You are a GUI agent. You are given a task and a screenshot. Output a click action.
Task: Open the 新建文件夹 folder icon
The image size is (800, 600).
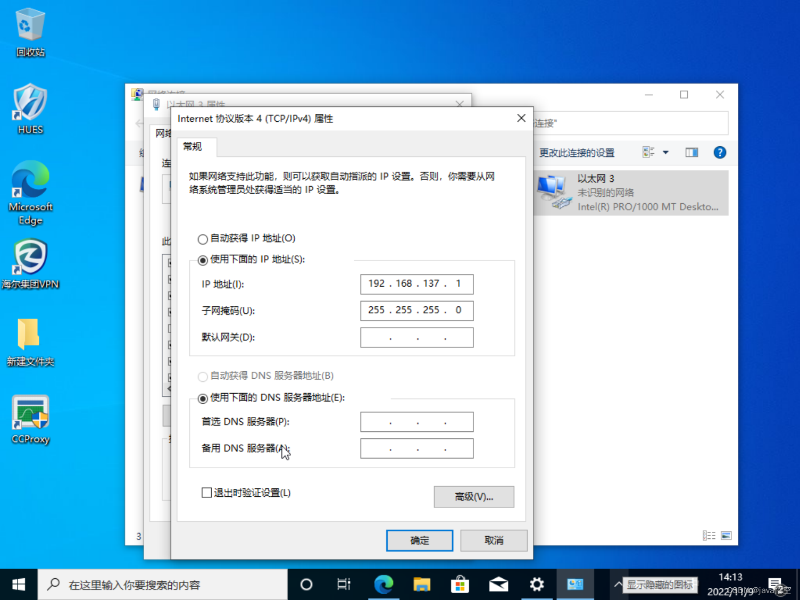[x=30, y=343]
